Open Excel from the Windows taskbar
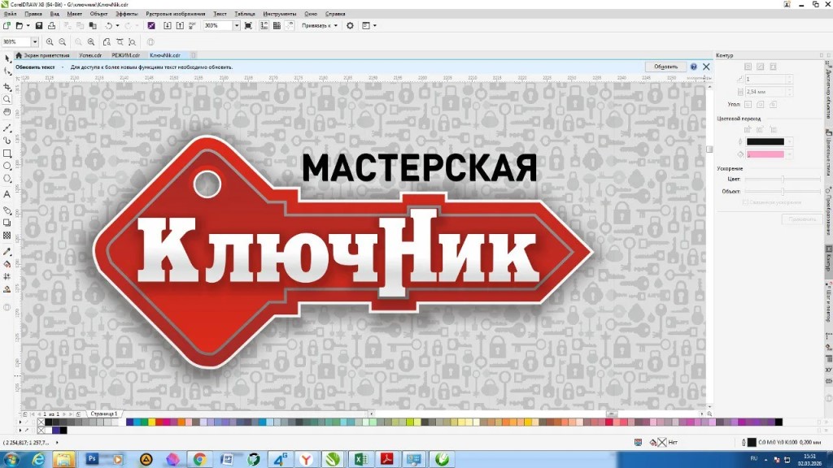The width and height of the screenshot is (833, 468). point(359,459)
